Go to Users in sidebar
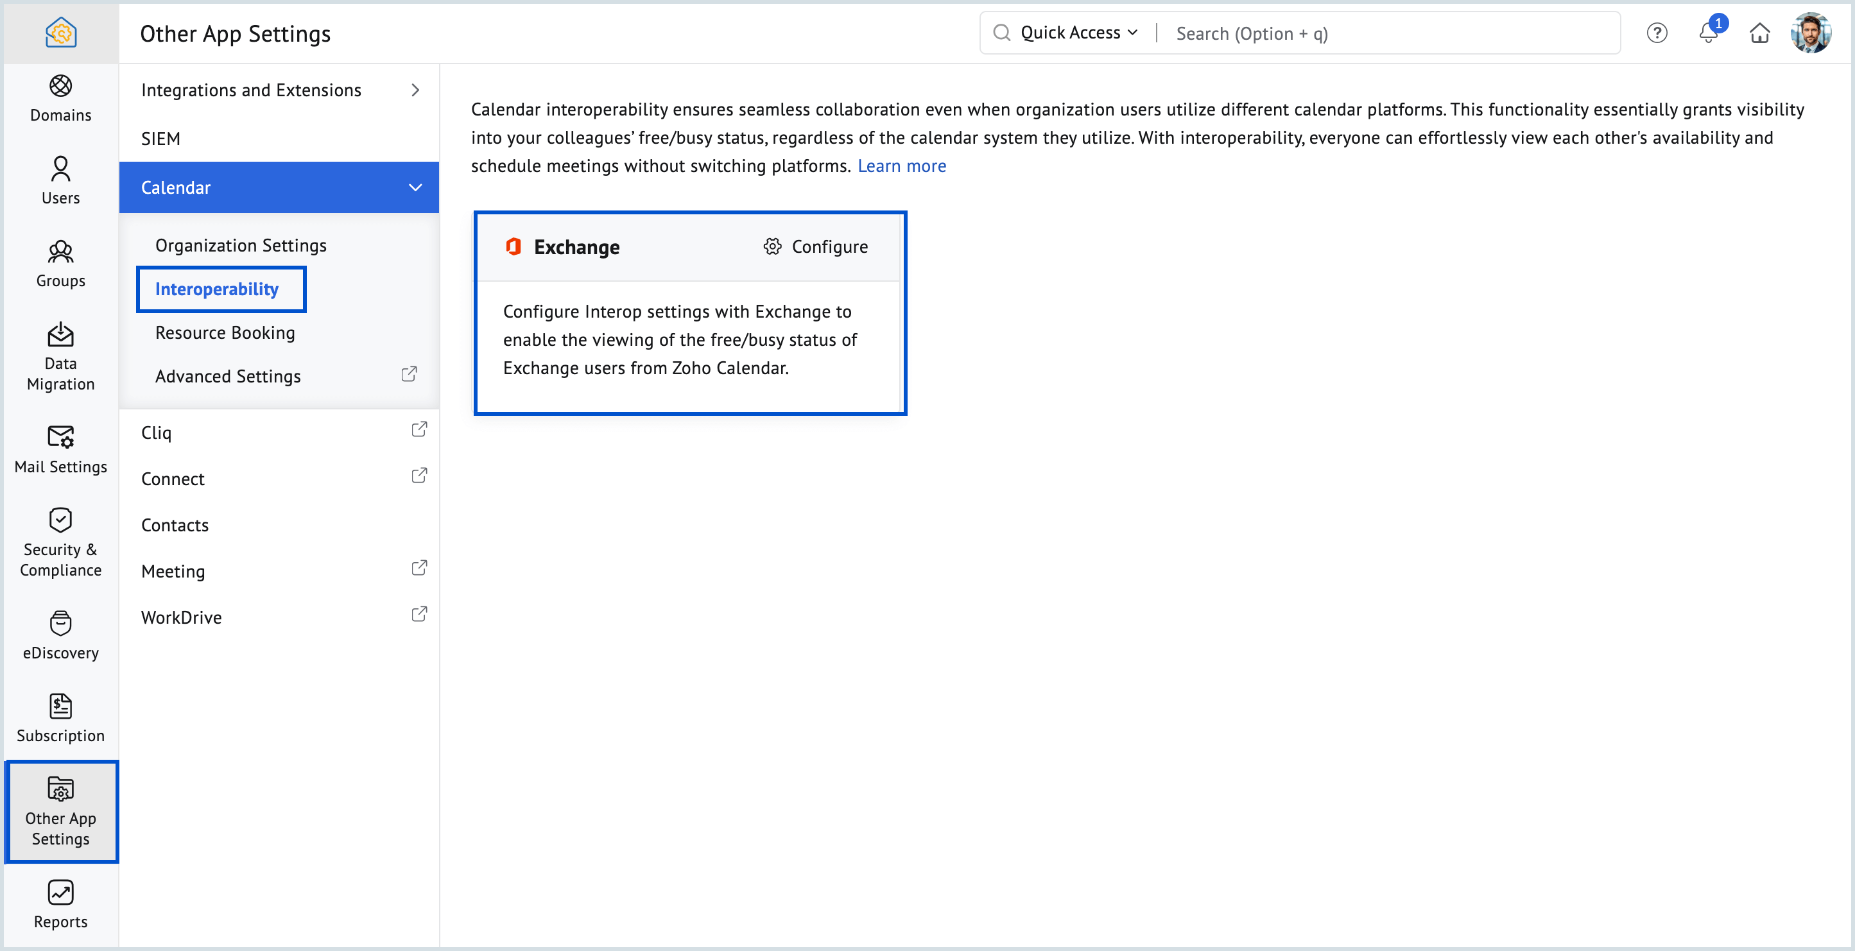Screen dimensions: 1855x951 pos(60,180)
